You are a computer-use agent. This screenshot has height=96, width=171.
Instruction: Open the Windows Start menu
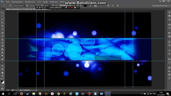[x=3, y=94]
